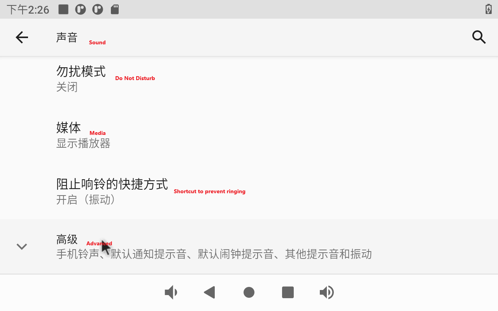Screen dimensions: 498x311
Task: Tap the triangular back button in navigation bar
Action: tap(210, 292)
